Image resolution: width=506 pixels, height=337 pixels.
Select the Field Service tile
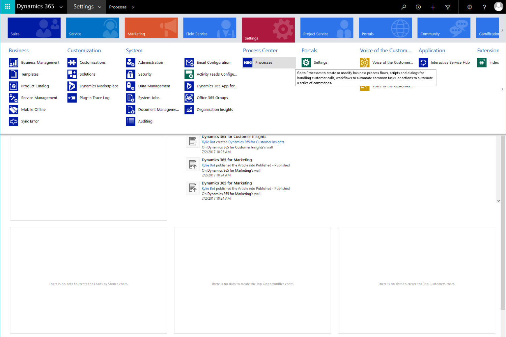(210, 28)
